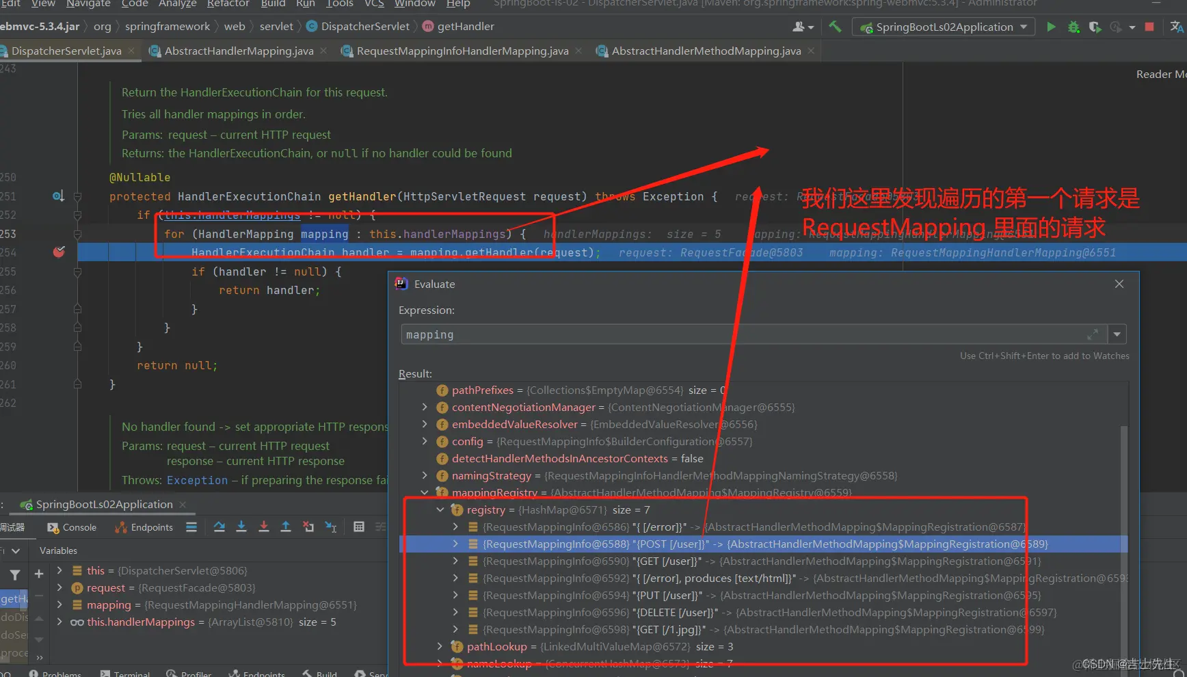Switch to the AbstractHandlerMethodMapping.java tab
The image size is (1187, 677).
point(706,51)
